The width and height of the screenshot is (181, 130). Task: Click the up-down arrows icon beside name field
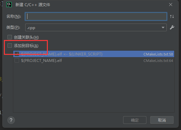[x=172, y=16]
